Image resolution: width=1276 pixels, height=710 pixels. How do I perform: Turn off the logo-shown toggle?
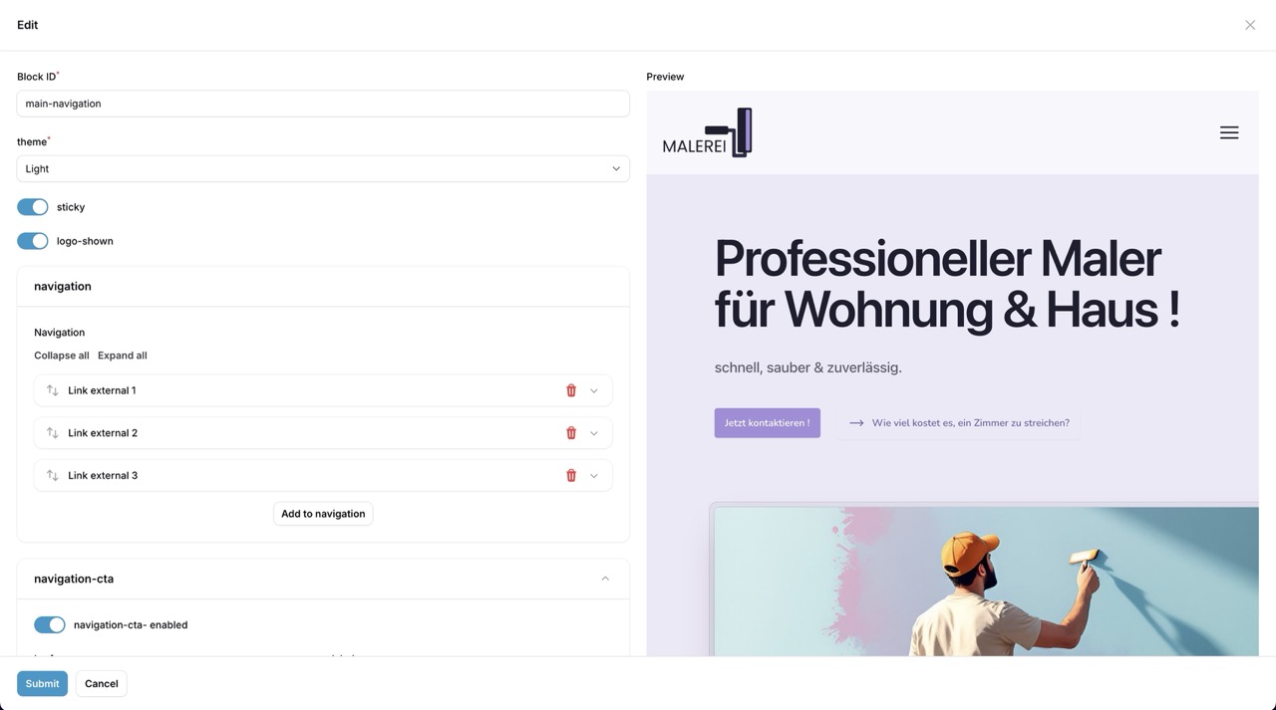coord(32,240)
